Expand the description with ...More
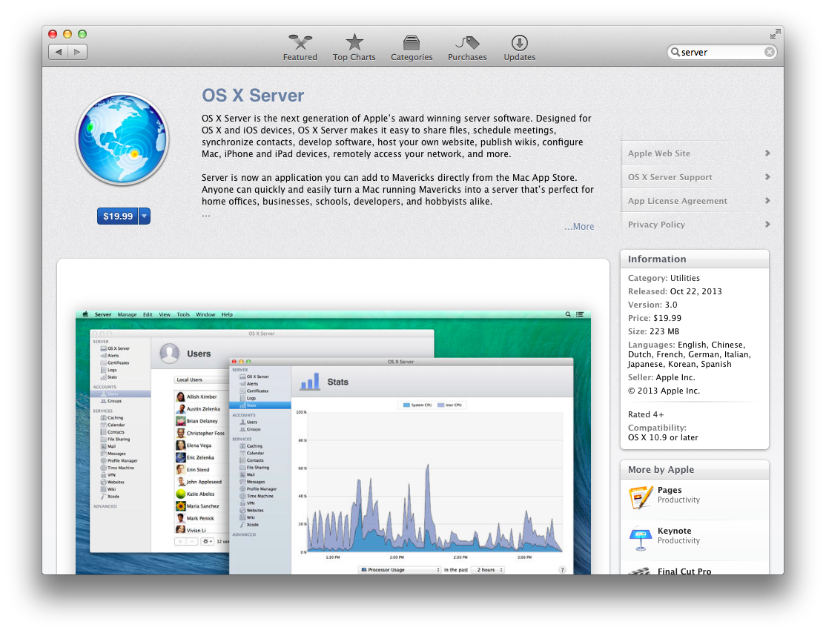Screen dimensions: 826x633 pyautogui.click(x=579, y=227)
